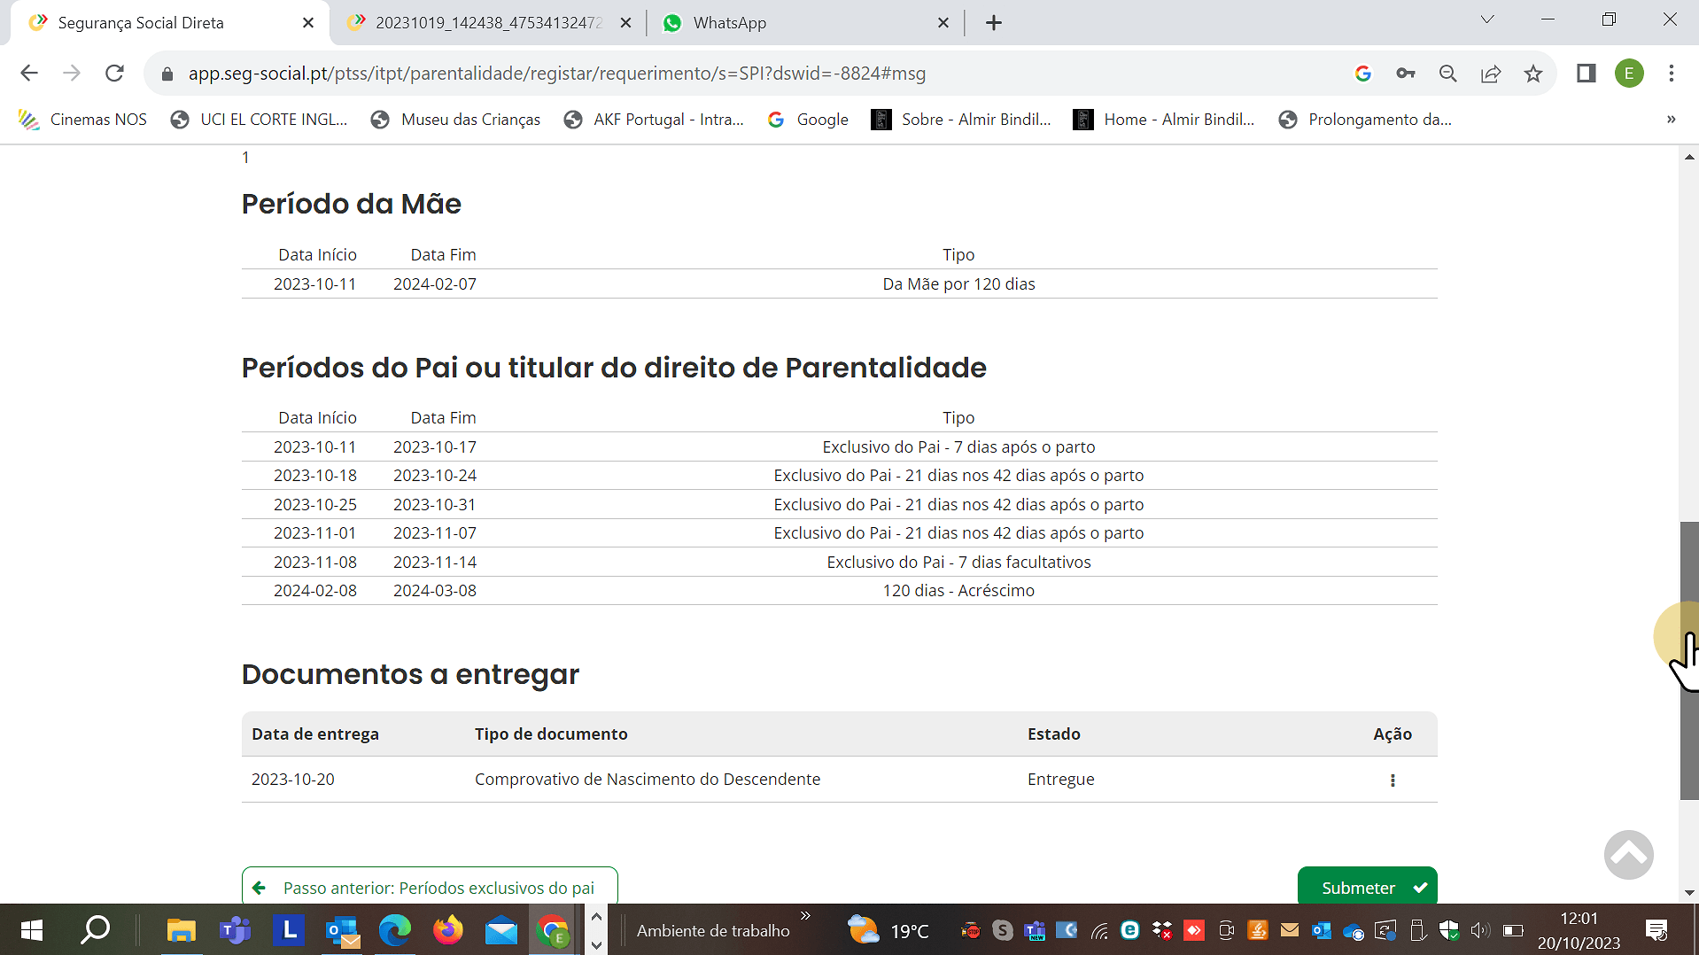Bookmark this page with the star icon
Screen dimensions: 1699x955
click(x=1533, y=74)
